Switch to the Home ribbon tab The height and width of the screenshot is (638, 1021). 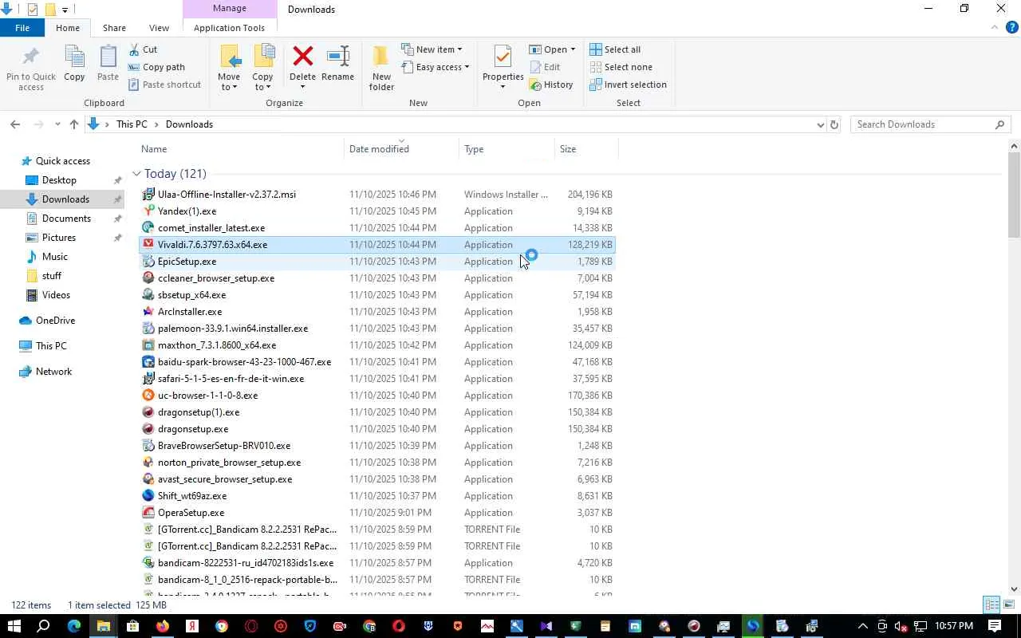pyautogui.click(x=68, y=28)
